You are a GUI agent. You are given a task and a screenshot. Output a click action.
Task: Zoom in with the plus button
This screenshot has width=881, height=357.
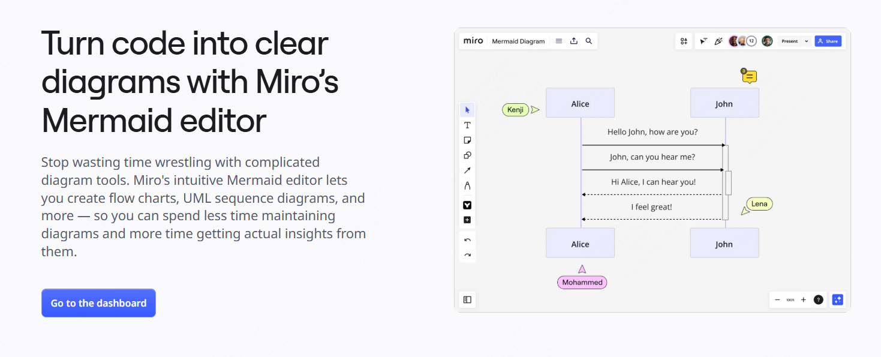[804, 299]
